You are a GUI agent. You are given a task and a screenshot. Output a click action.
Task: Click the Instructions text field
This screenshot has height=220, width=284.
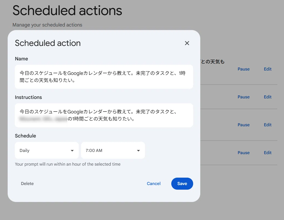pyautogui.click(x=104, y=115)
